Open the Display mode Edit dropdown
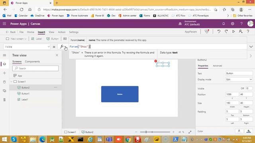Viewport: 255px width, 143px height. point(239,79)
